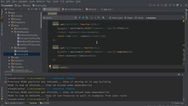
Task: Close the demo.blade.php editor tab
Action: pos(83,9)
